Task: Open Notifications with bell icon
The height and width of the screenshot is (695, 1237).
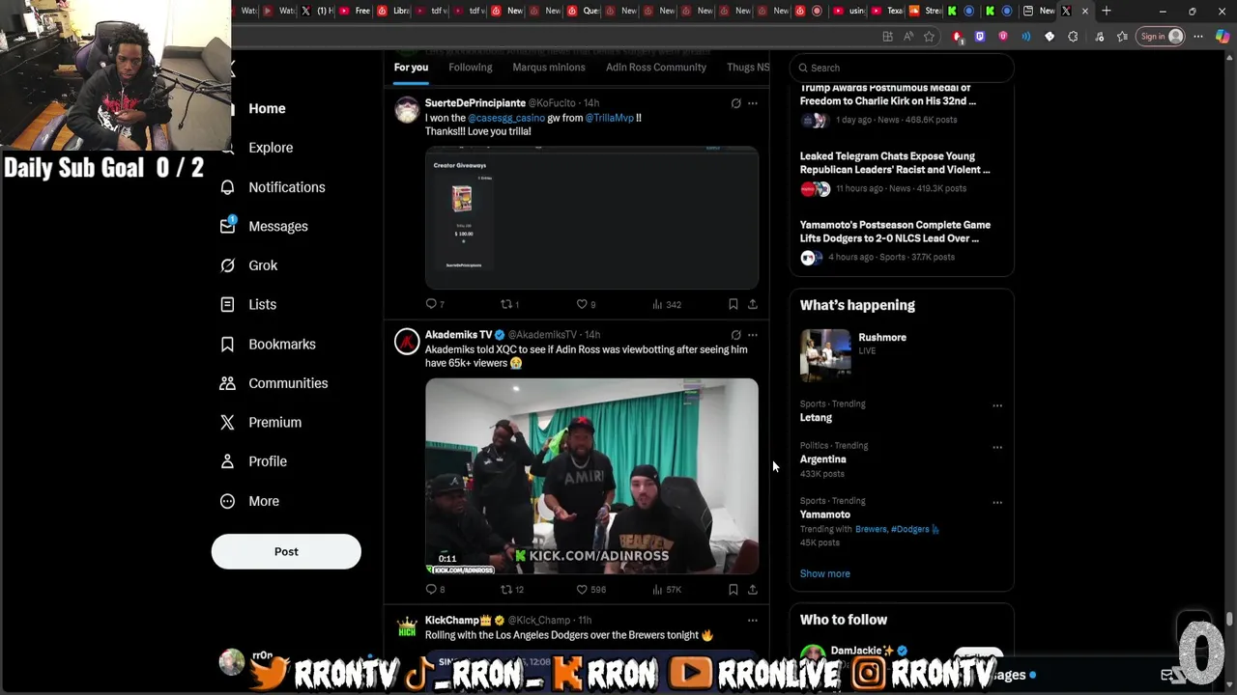Action: pos(227,187)
